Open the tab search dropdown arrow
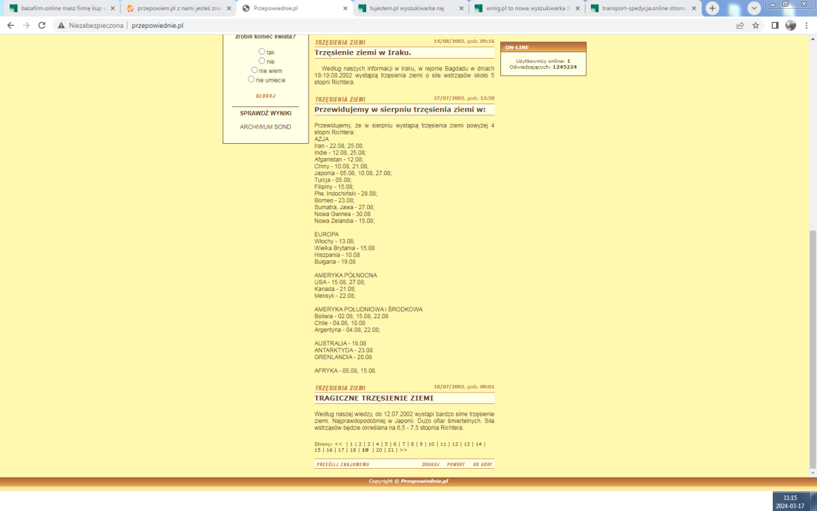 [x=754, y=8]
